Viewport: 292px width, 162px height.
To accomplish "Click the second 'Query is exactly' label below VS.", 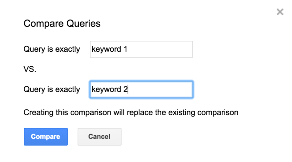I will [x=52, y=90].
